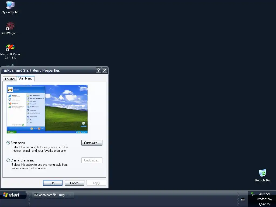Switch to the Taskbar tab
276x207 pixels.
pyautogui.click(x=10, y=79)
